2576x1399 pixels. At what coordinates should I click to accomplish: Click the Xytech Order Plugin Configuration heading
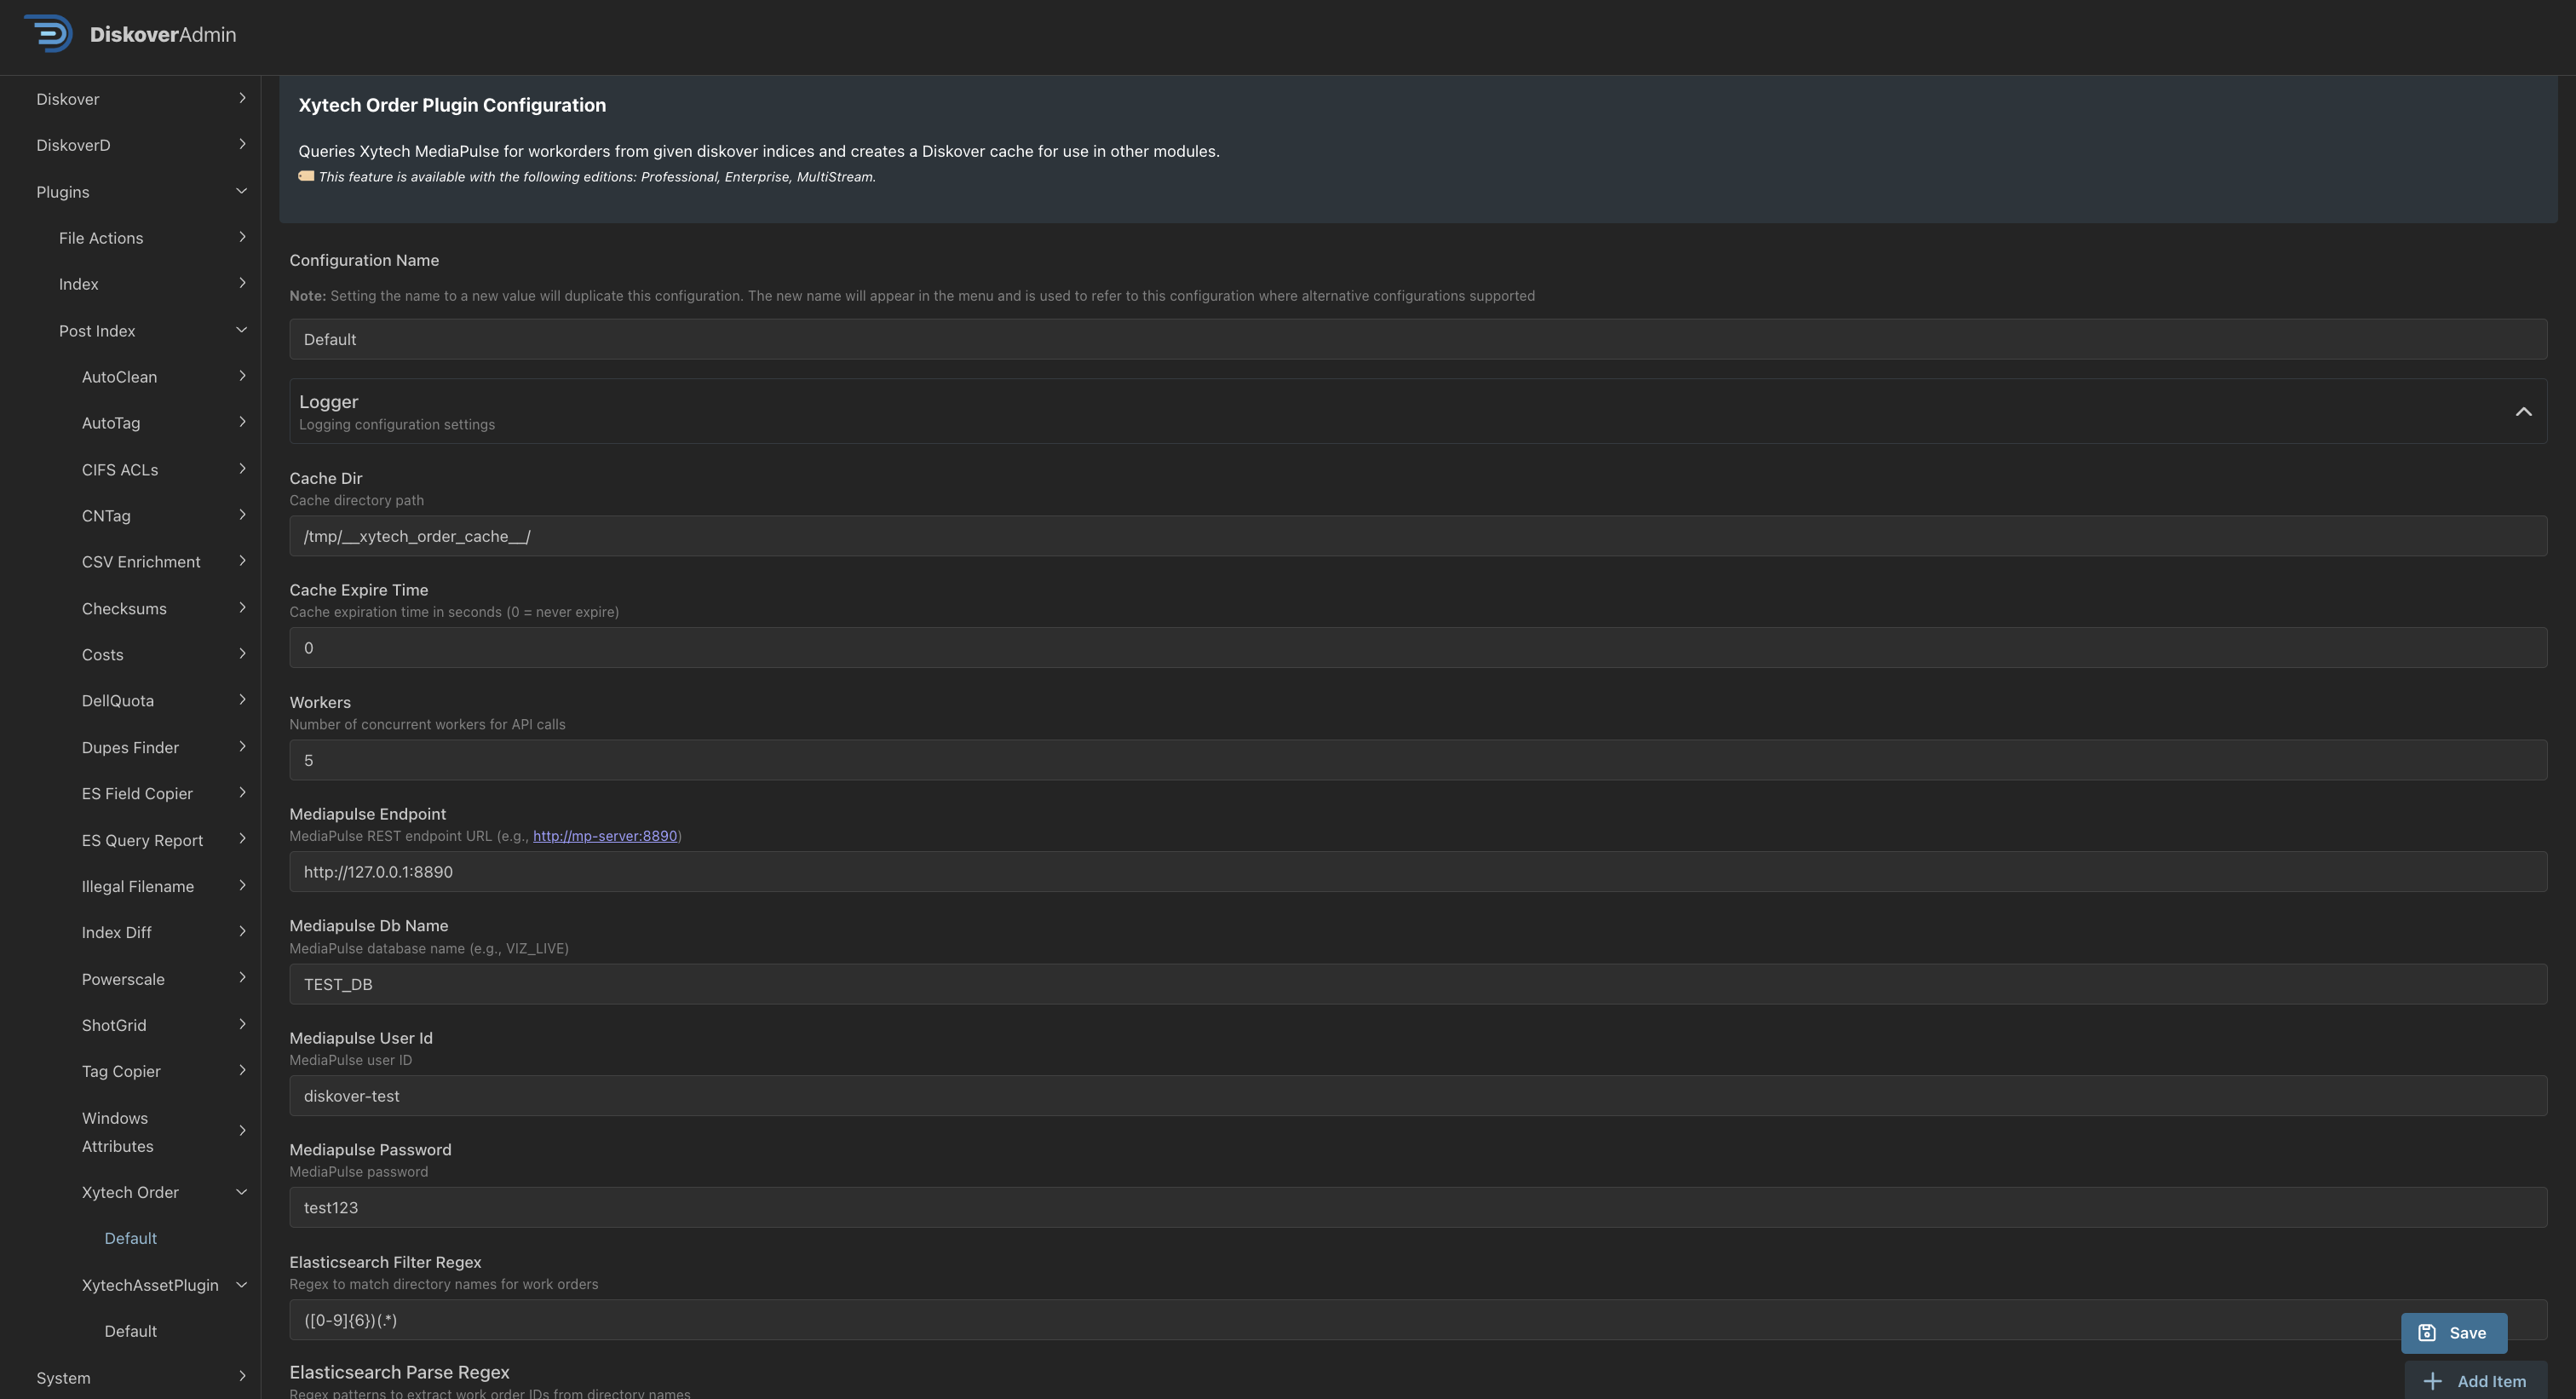click(x=452, y=105)
